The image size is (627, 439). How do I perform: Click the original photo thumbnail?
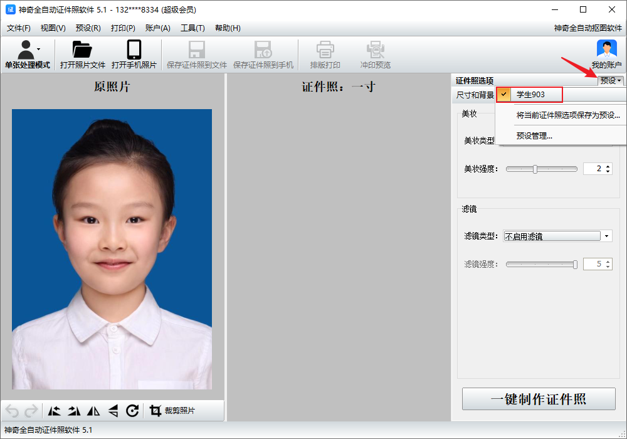pyautogui.click(x=112, y=249)
